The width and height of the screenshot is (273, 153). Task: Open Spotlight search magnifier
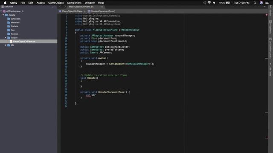coord(255,3)
